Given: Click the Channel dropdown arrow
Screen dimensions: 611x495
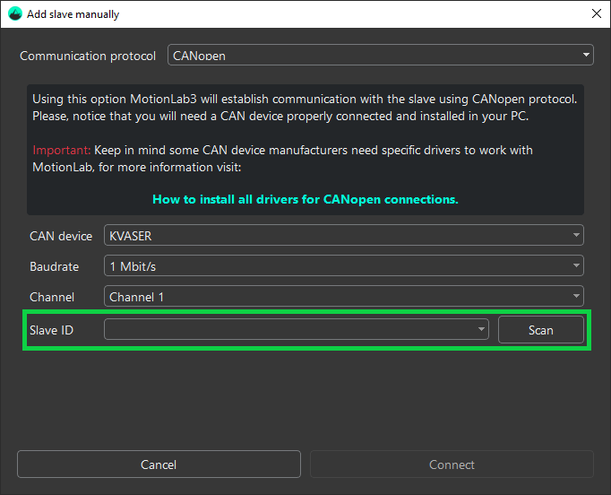Looking at the screenshot, I should coord(576,297).
